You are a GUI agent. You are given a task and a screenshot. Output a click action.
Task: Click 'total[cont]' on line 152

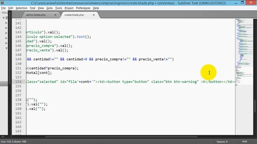tap(39, 73)
